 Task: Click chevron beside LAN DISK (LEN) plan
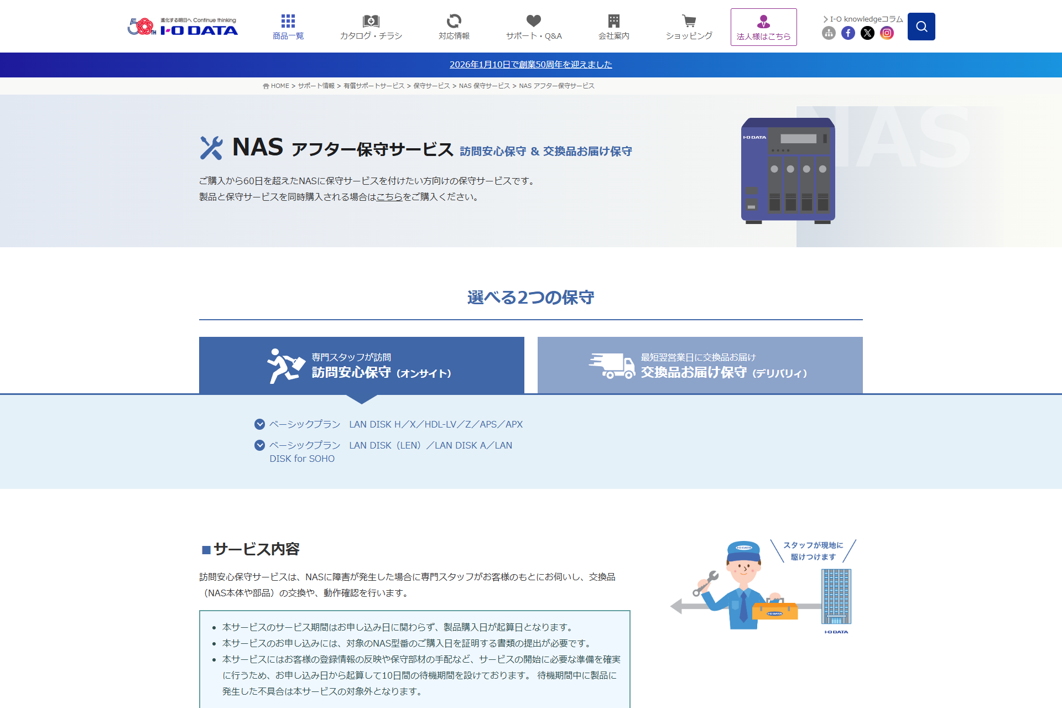[x=259, y=445]
